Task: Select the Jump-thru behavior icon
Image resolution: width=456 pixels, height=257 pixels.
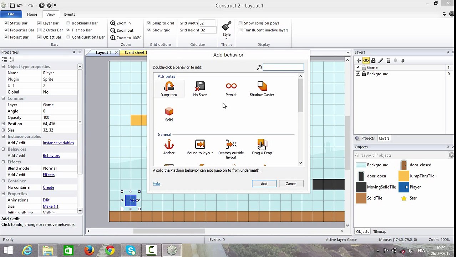Action: point(169,89)
